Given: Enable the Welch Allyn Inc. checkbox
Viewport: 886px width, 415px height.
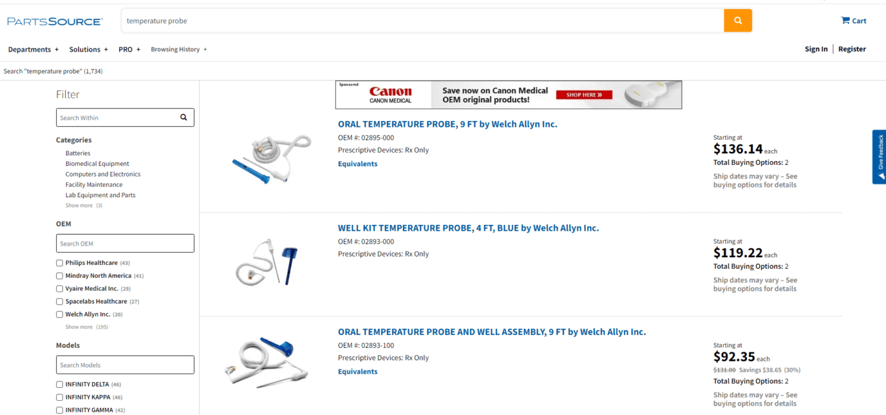Looking at the screenshot, I should click(59, 315).
